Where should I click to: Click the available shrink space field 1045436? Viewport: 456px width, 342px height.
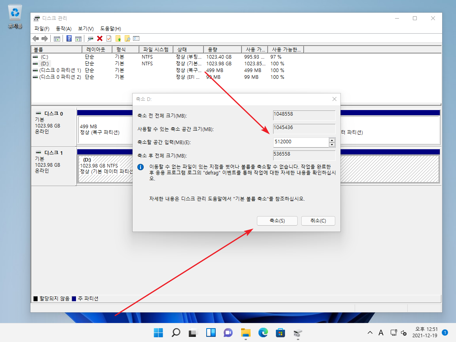point(304,129)
